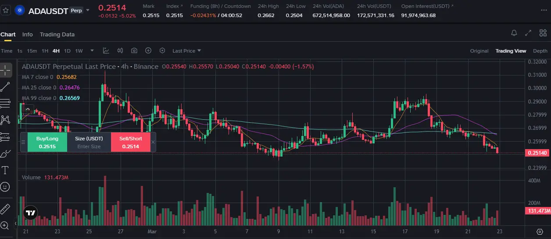Open Open Interest(USDT) details link

tap(427, 6)
